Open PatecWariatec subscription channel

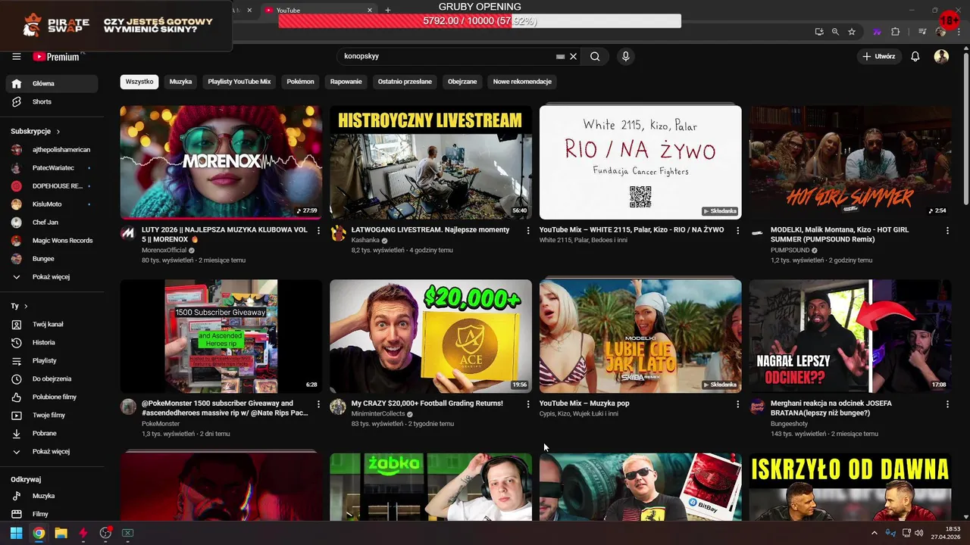click(52, 168)
